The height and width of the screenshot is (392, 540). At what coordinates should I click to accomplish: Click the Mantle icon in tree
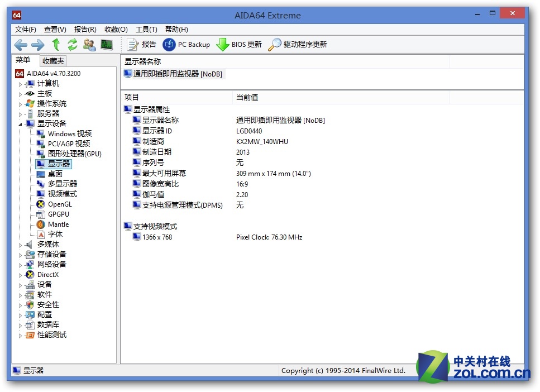pyautogui.click(x=41, y=224)
